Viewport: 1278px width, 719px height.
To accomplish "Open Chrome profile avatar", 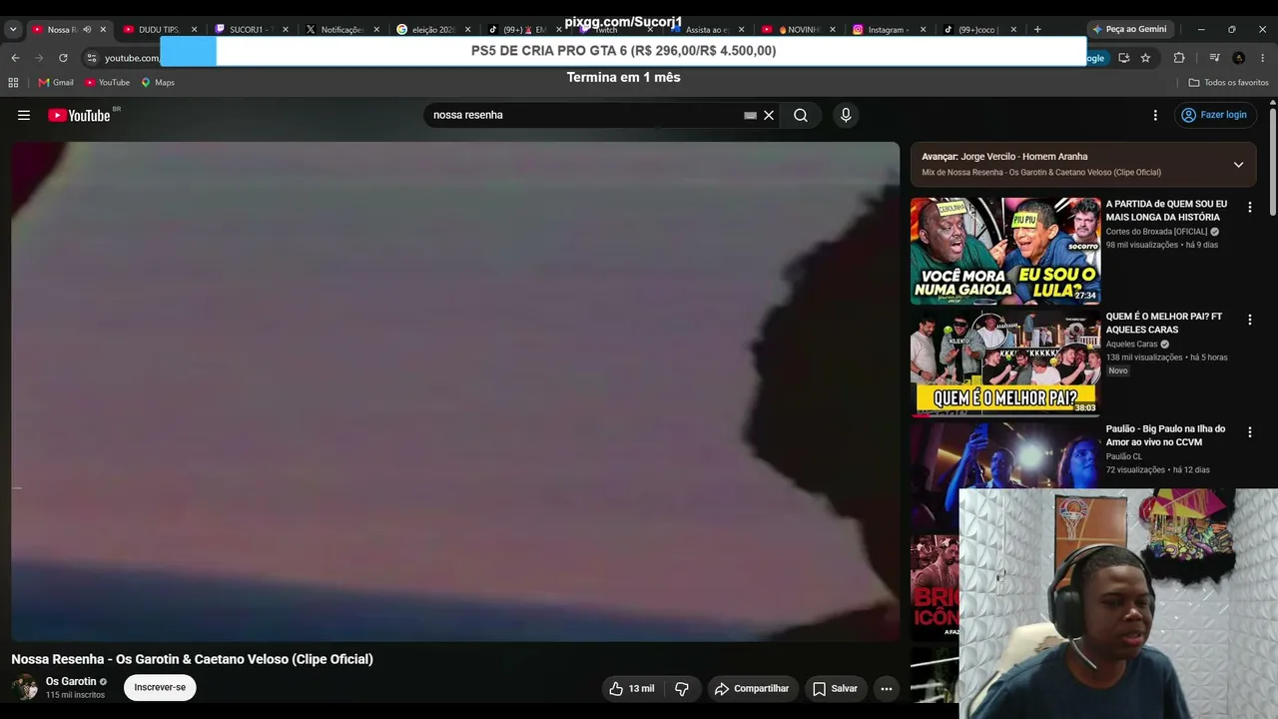I will click(1239, 58).
